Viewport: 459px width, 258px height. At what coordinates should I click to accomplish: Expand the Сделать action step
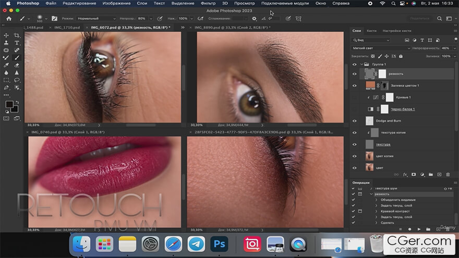pyautogui.click(x=377, y=223)
